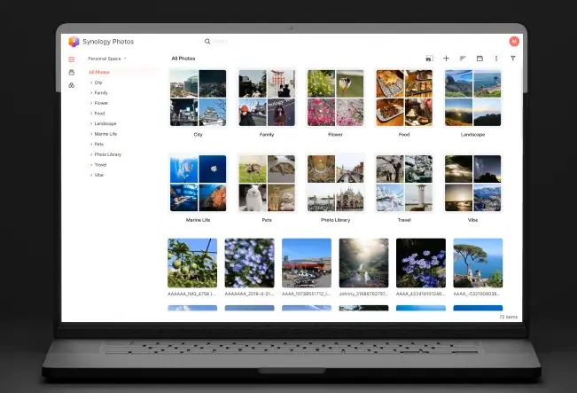The width and height of the screenshot is (577, 393).
Task: Open the Johnny_ forest waterfall photo
Action: (x=363, y=263)
